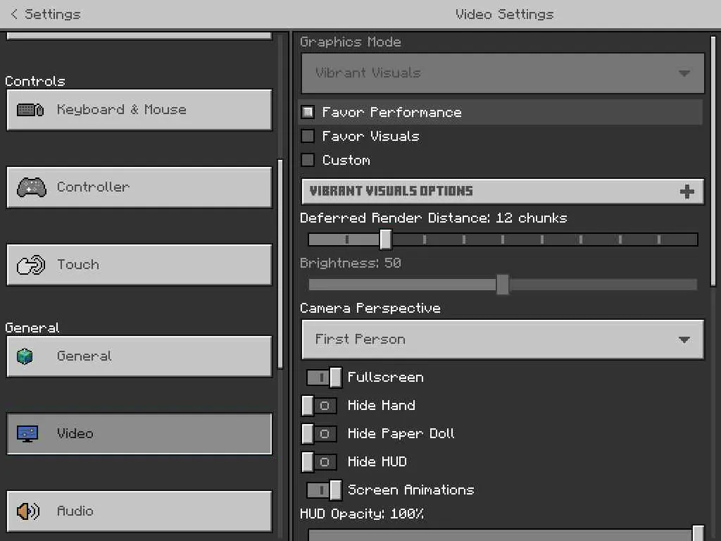Click the Touch hand icon

pyautogui.click(x=31, y=265)
